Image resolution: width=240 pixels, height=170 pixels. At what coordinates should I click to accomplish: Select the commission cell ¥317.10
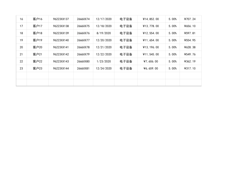click(x=190, y=69)
